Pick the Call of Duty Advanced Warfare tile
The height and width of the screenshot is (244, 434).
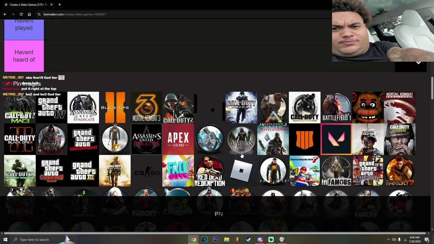pyautogui.click(x=304, y=107)
